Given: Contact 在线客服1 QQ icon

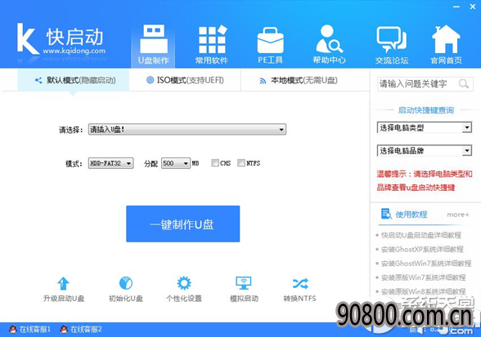Looking at the screenshot, I should pyautogui.click(x=12, y=330).
